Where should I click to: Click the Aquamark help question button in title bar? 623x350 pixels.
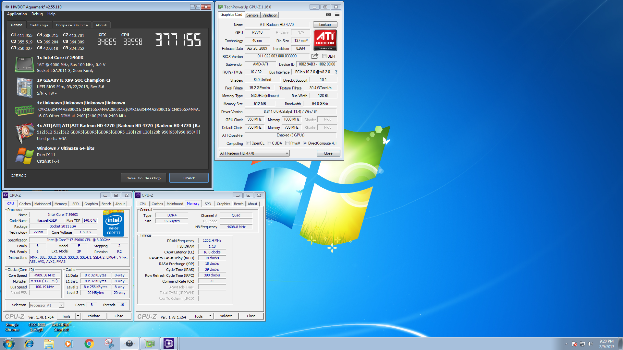(x=195, y=7)
